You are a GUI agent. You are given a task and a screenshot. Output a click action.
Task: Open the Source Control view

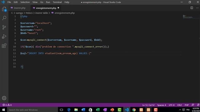[x=4, y=27]
